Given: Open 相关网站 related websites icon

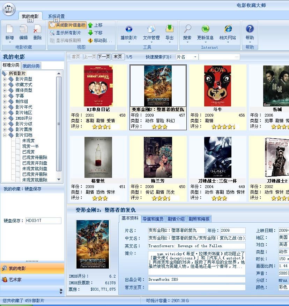Looking at the screenshot, I should [x=228, y=29].
